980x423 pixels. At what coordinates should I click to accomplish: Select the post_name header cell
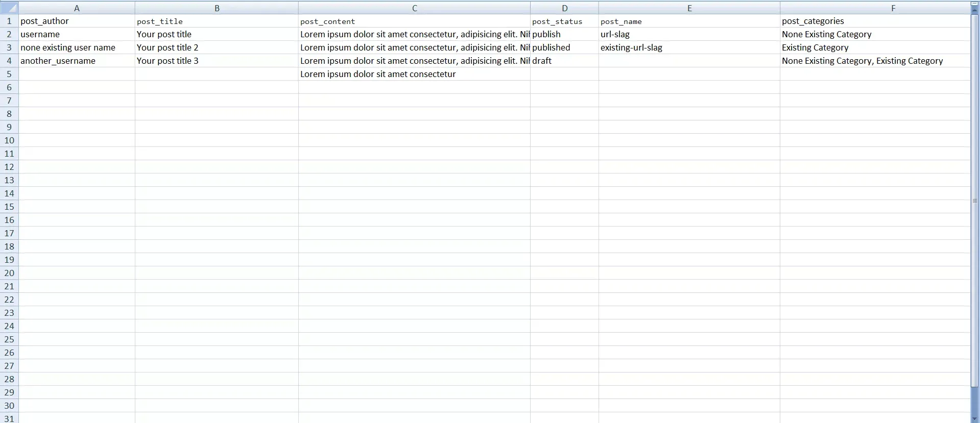click(x=689, y=21)
